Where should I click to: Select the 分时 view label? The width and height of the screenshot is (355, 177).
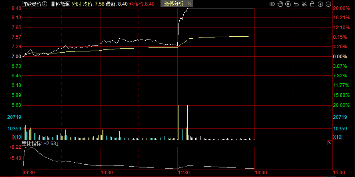point(76,4)
